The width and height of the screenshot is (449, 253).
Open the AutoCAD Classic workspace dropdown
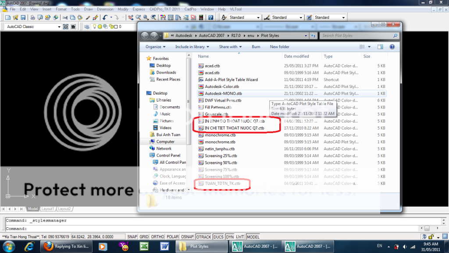[59, 27]
